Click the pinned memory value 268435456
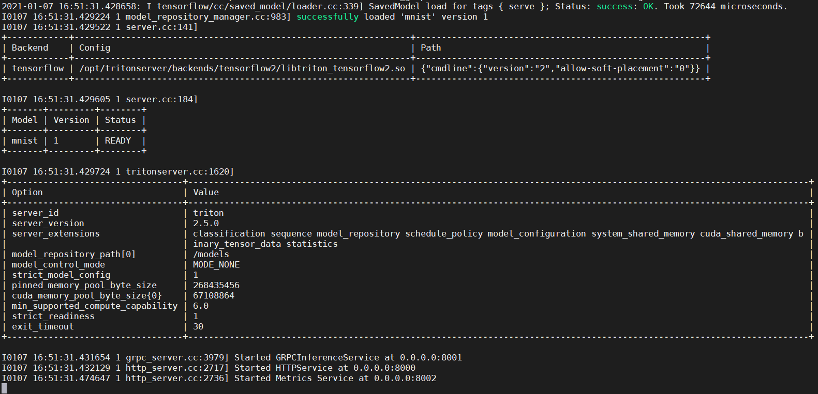818x394 pixels. [x=216, y=285]
